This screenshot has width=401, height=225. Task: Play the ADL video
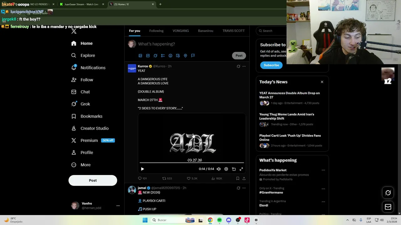coord(143,169)
